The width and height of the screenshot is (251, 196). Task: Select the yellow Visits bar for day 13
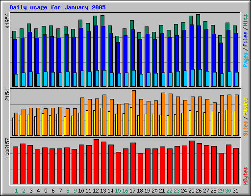click(x=101, y=122)
